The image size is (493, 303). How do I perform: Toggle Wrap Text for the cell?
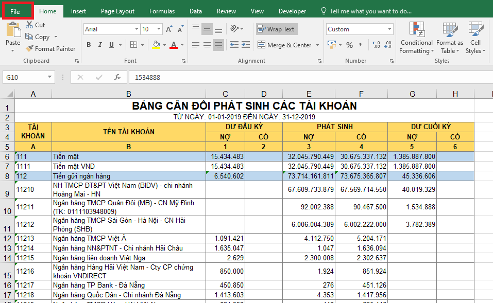[276, 29]
